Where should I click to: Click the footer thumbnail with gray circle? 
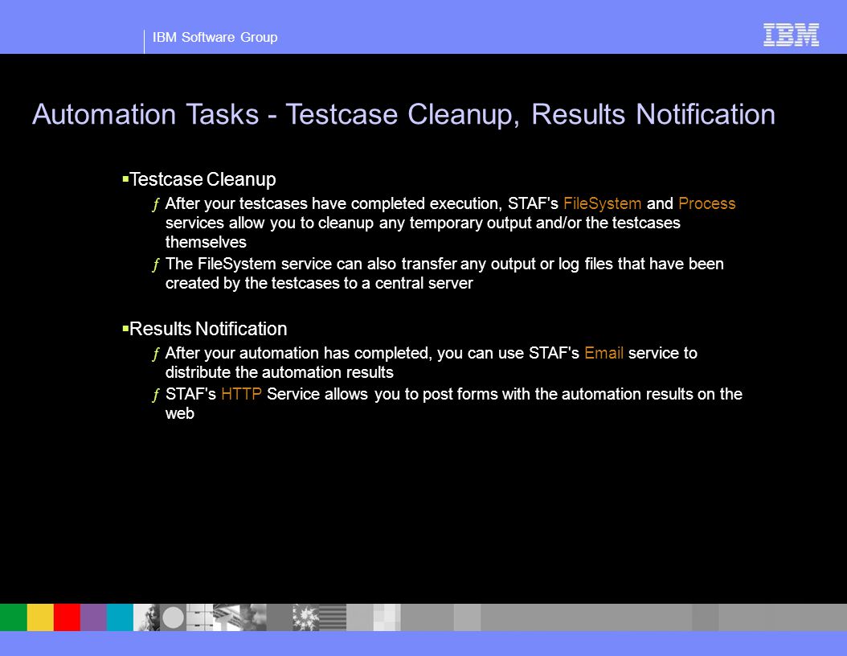pyautogui.click(x=174, y=617)
